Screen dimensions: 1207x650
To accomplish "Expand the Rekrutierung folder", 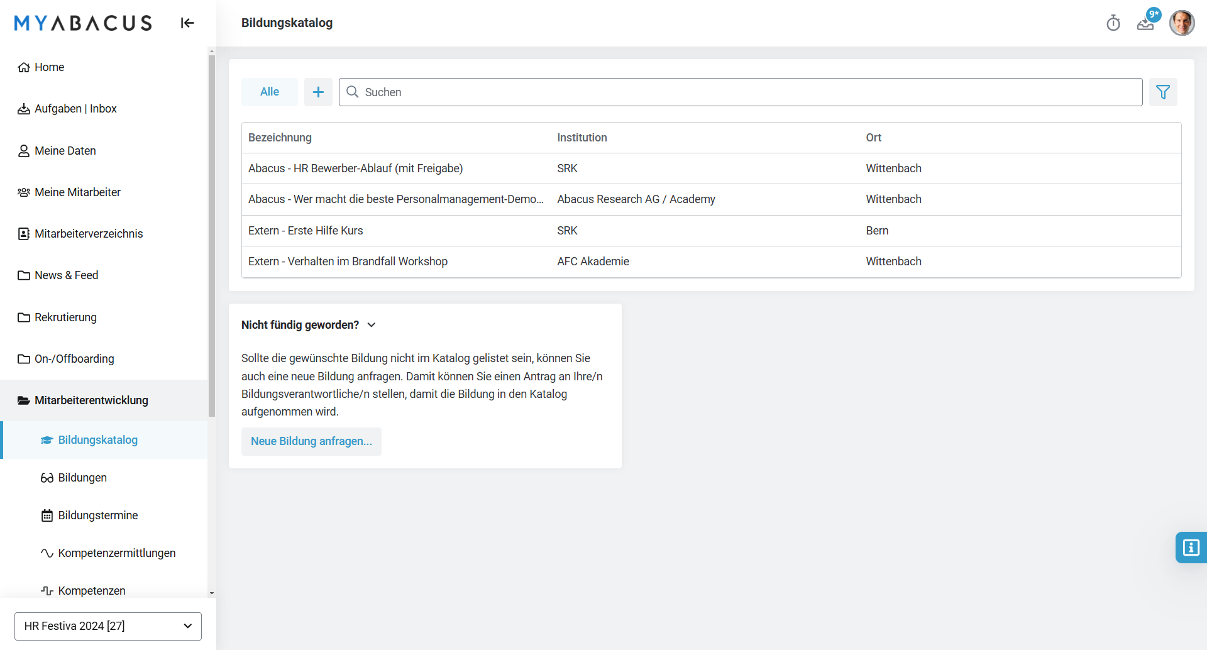I will coord(104,317).
